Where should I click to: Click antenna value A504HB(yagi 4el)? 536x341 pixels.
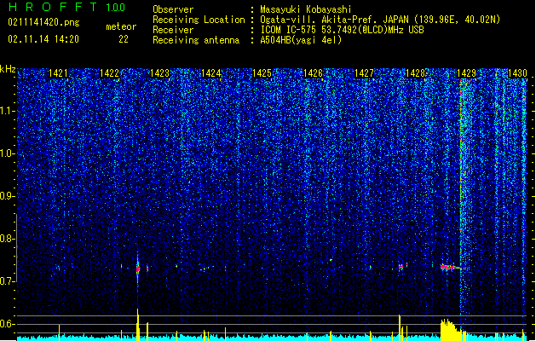tap(301, 40)
